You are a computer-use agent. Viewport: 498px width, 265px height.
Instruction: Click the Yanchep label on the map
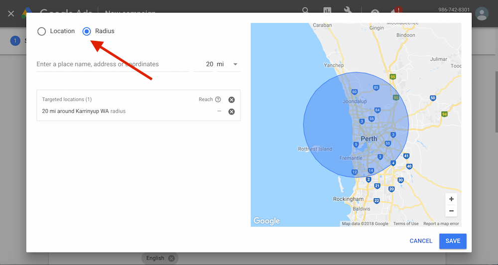334,65
